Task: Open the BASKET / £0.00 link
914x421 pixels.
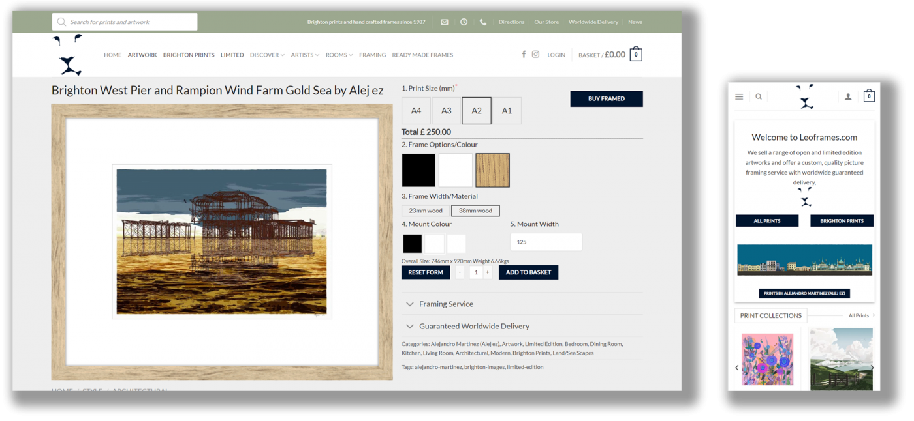Action: coord(602,55)
